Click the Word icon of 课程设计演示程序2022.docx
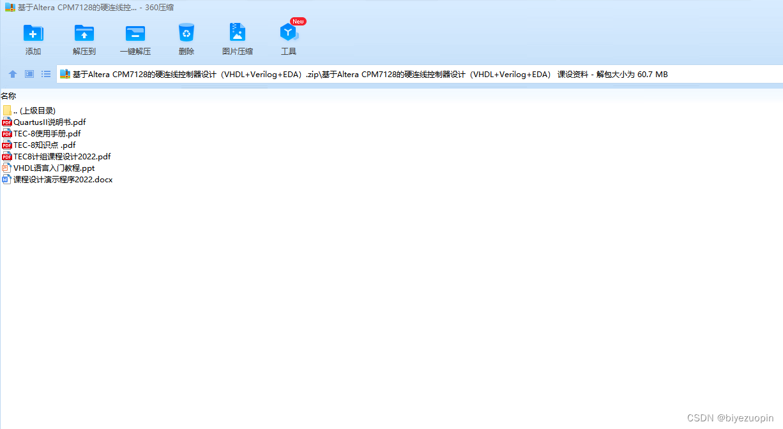 click(x=7, y=179)
